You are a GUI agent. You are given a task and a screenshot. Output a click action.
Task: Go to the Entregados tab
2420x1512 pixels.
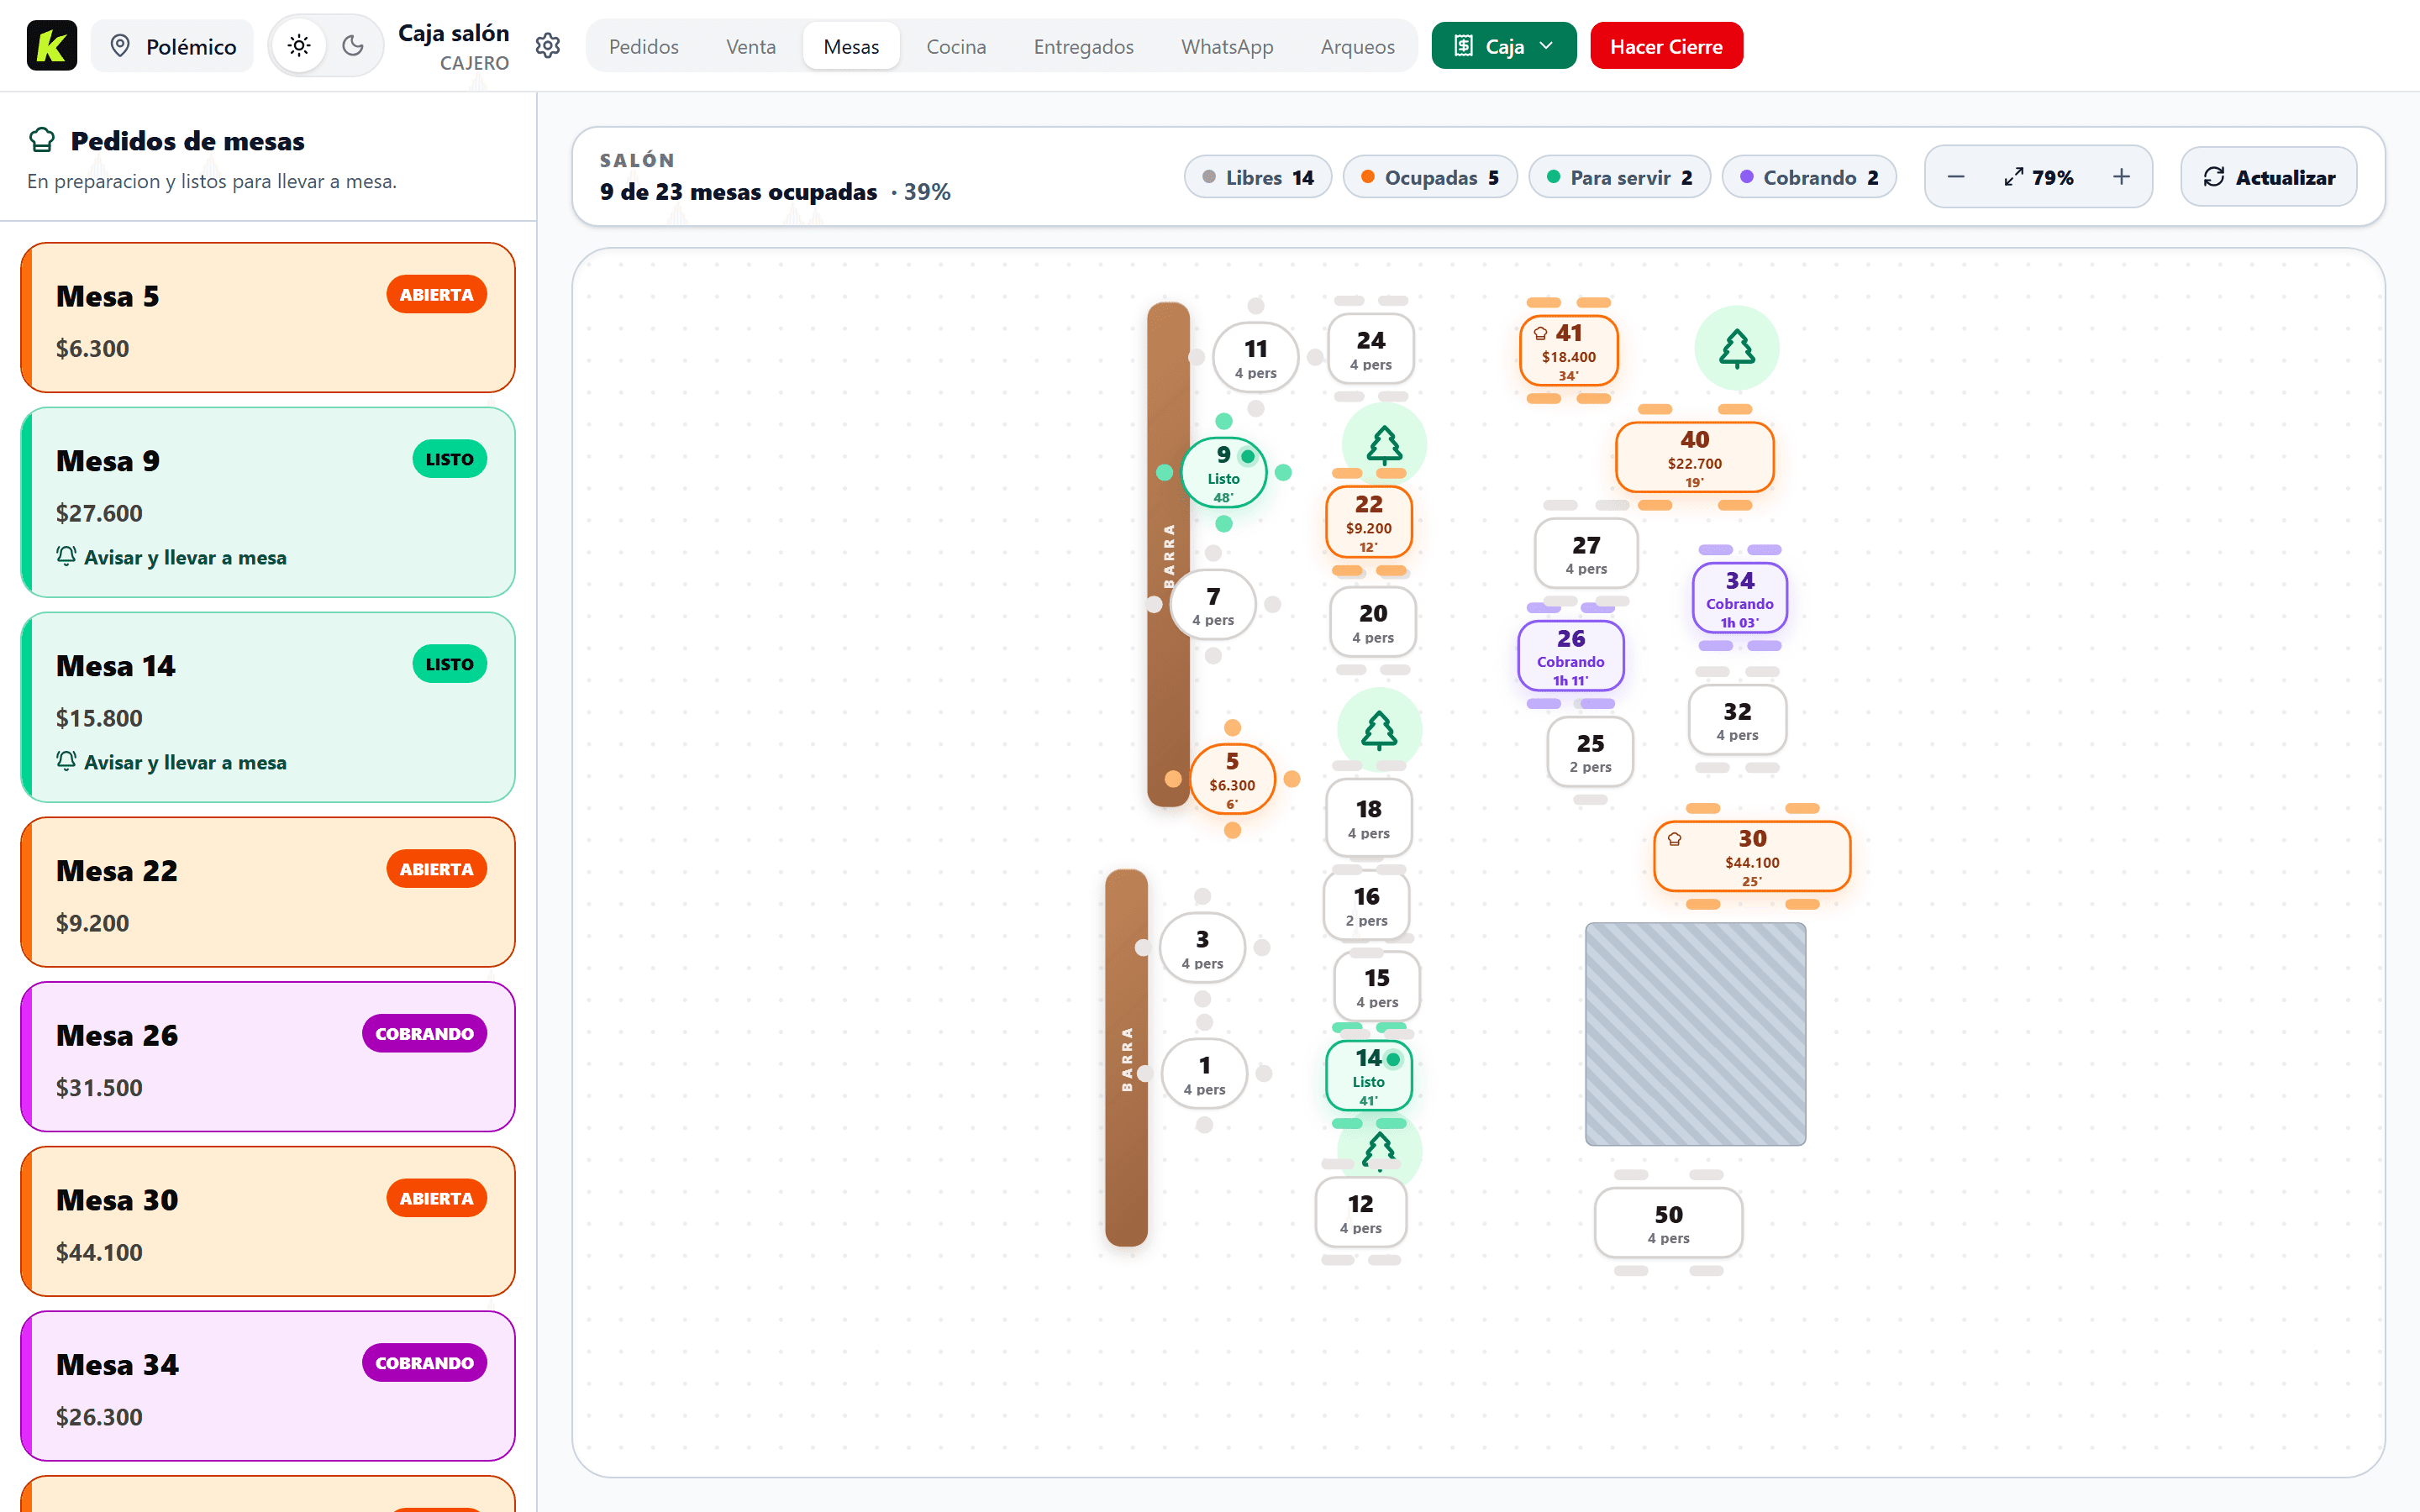(x=1083, y=46)
